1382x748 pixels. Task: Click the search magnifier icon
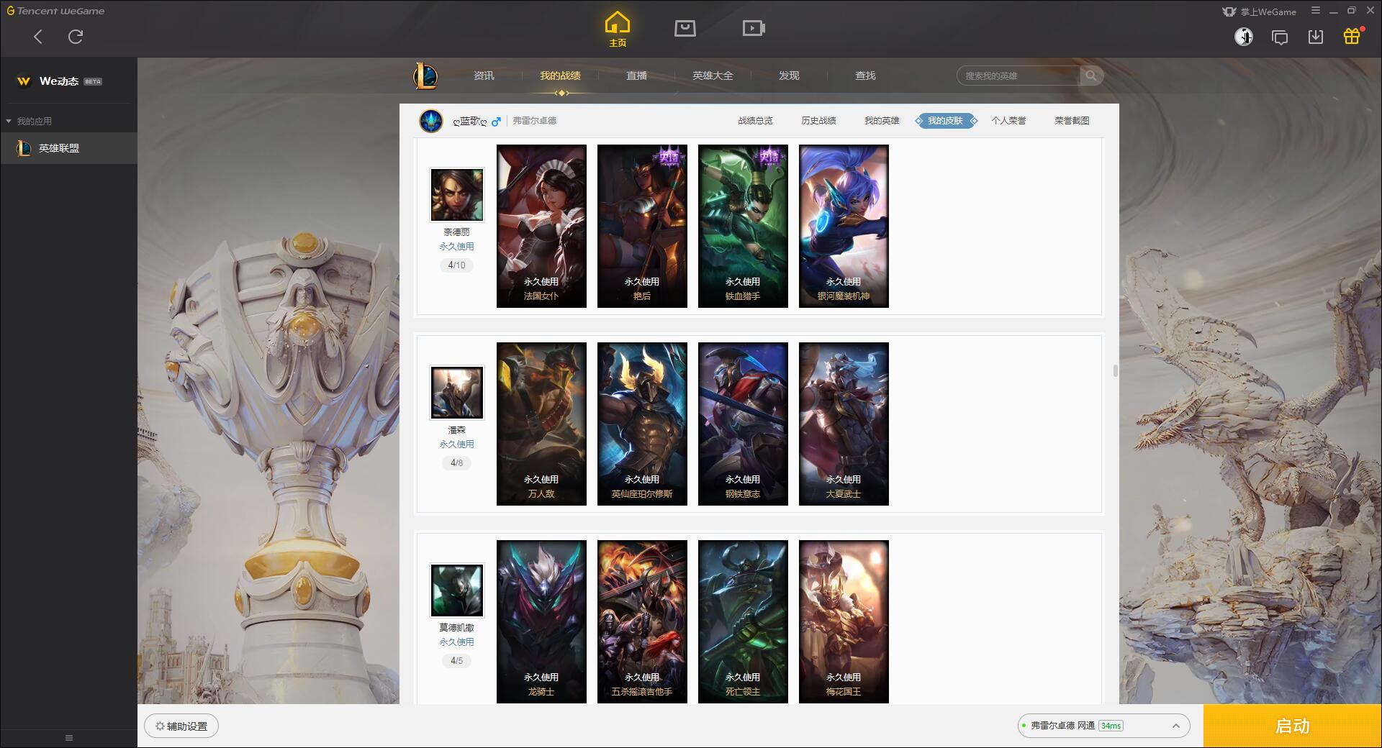click(x=1091, y=76)
